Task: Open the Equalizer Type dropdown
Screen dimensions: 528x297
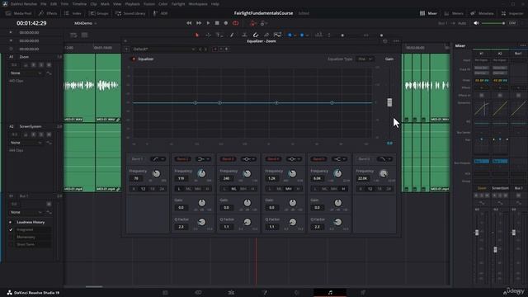Action: (x=365, y=59)
